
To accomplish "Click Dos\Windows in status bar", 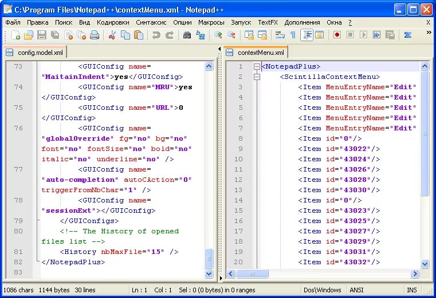I will (x=322, y=290).
